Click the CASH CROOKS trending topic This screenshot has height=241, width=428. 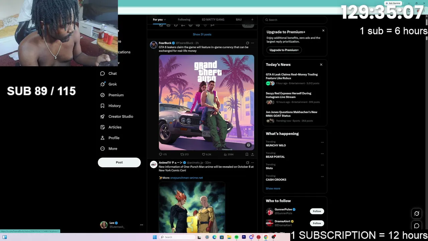276,180
